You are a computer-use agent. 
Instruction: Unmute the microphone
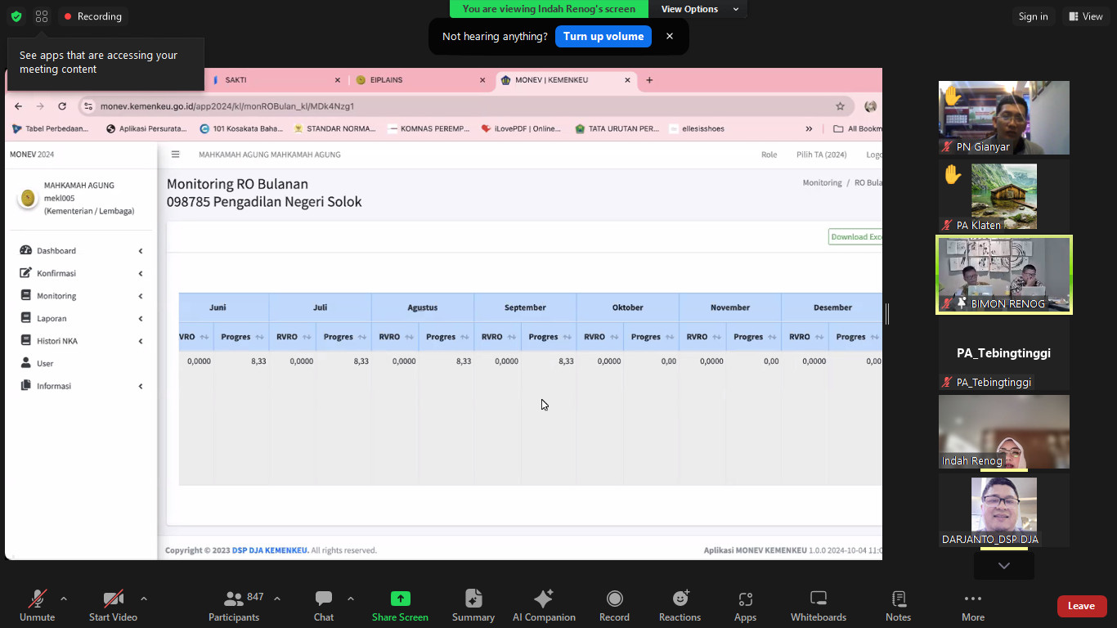pyautogui.click(x=37, y=599)
